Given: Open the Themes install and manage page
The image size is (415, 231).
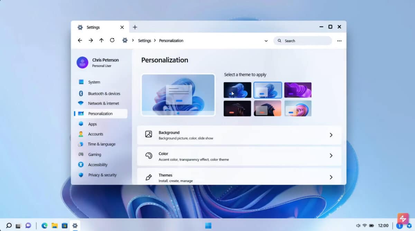Looking at the screenshot, I should (x=239, y=177).
